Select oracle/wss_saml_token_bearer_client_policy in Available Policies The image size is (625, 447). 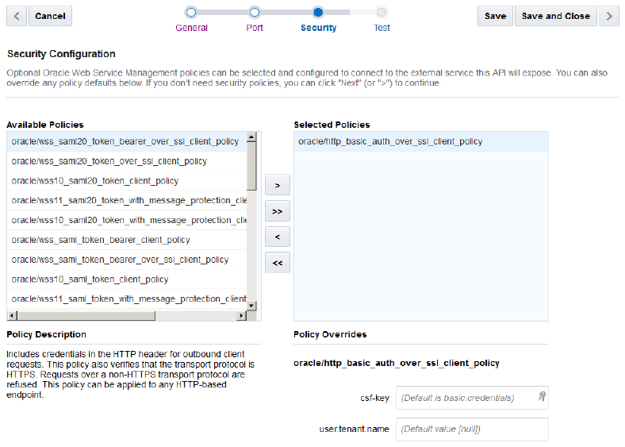tap(101, 240)
